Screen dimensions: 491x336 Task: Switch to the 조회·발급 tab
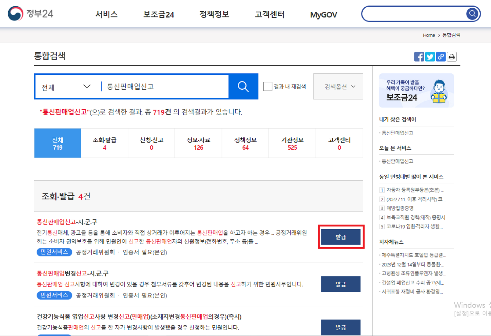(x=104, y=143)
